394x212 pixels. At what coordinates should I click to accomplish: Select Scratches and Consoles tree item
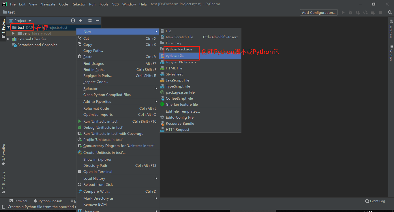[x=35, y=45]
